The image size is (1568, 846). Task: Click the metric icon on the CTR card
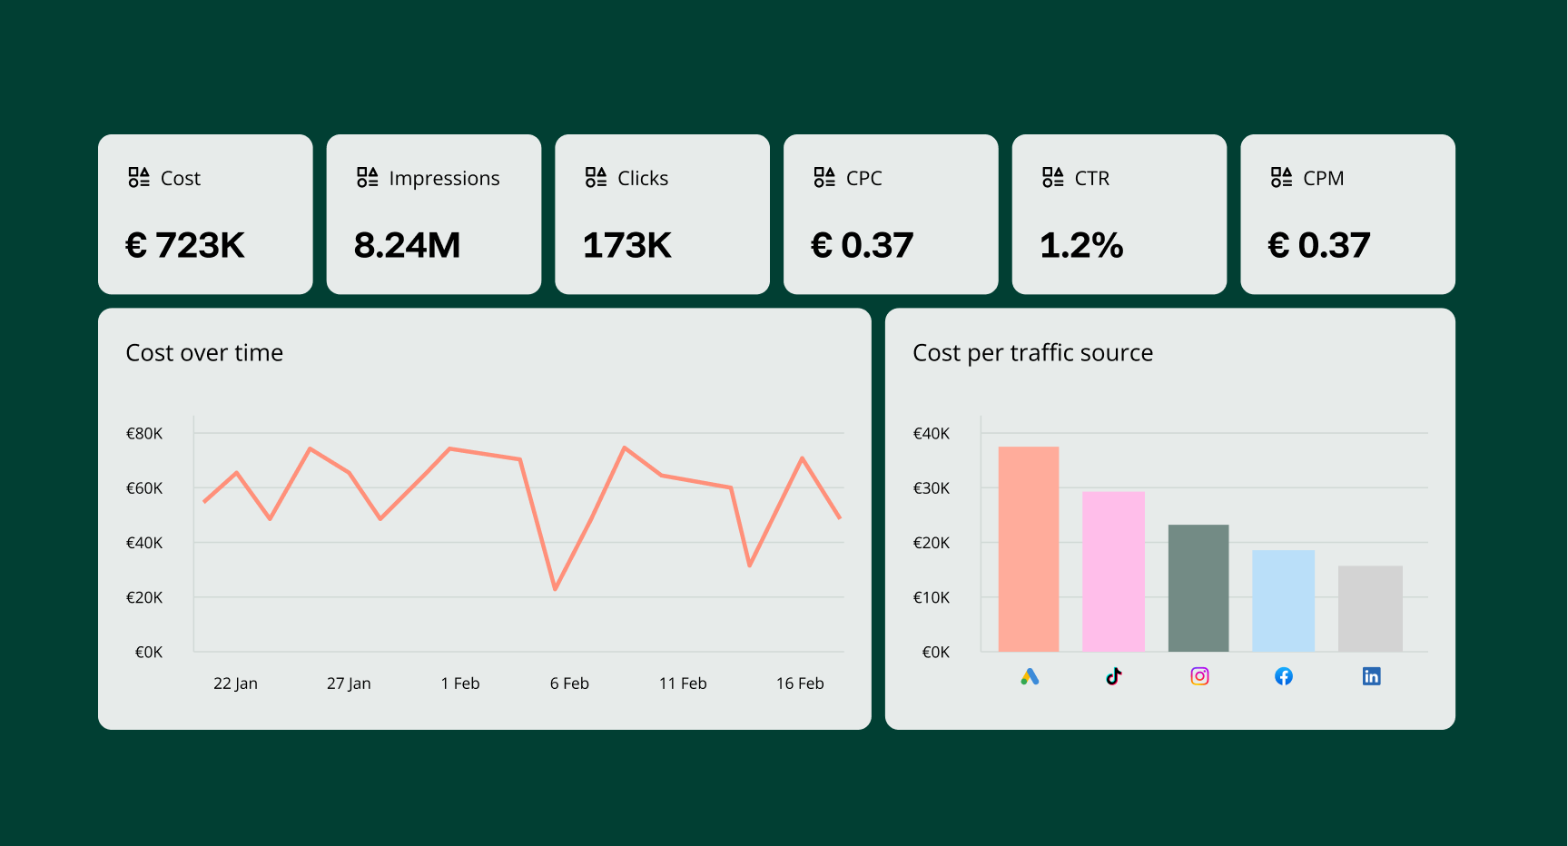pyautogui.click(x=1052, y=177)
